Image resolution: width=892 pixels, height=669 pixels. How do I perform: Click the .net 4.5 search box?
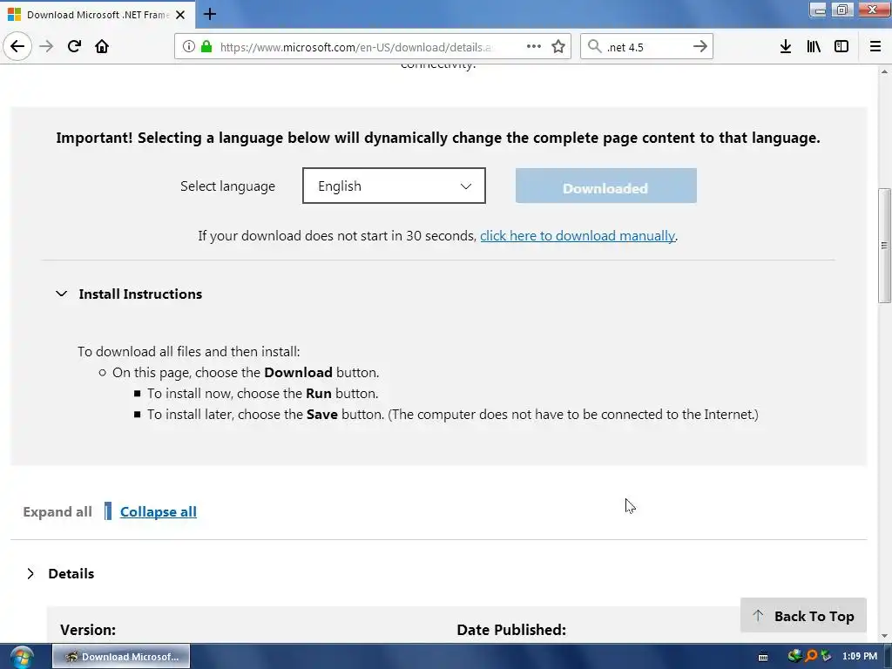point(645,47)
